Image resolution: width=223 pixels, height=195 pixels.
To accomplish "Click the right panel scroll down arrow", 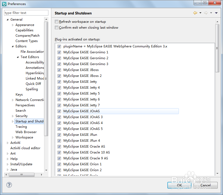I will click(x=217, y=174).
